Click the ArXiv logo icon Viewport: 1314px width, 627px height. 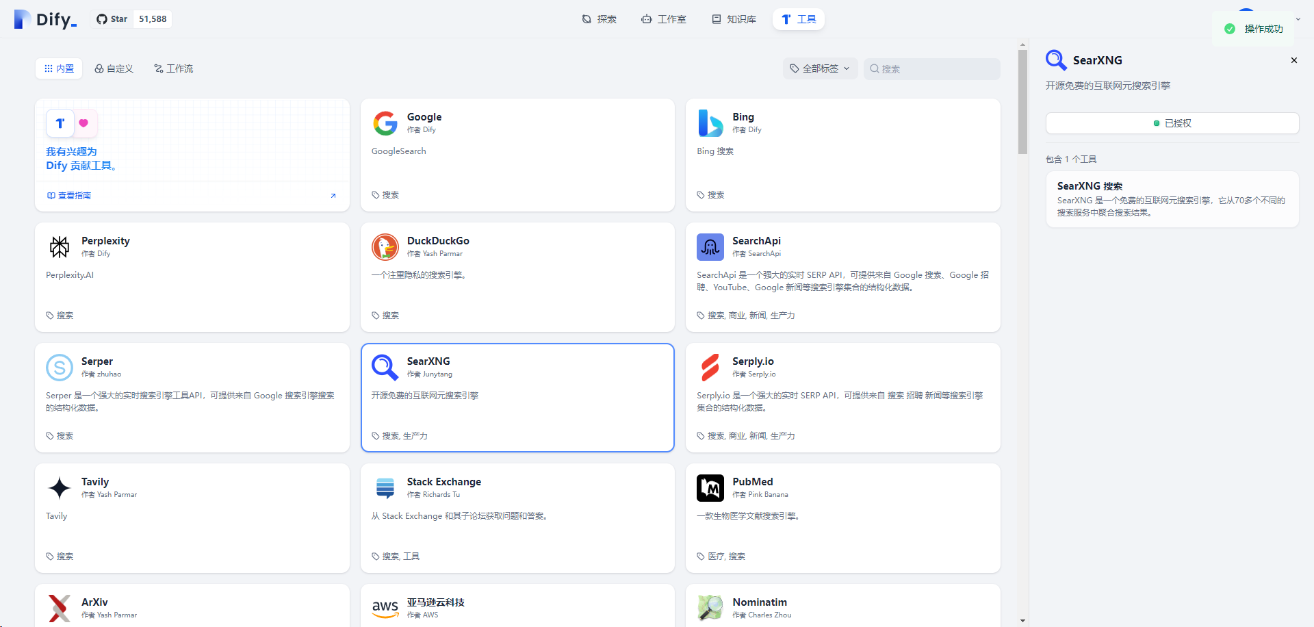point(60,609)
